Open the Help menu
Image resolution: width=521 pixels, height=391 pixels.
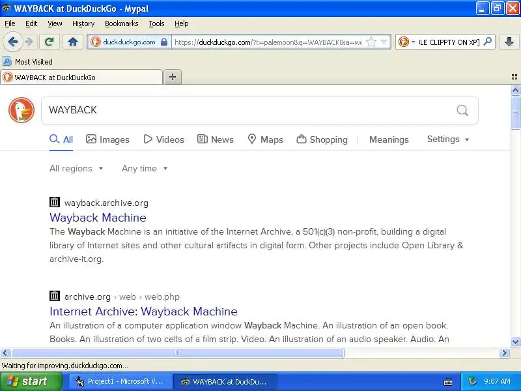pyautogui.click(x=182, y=23)
